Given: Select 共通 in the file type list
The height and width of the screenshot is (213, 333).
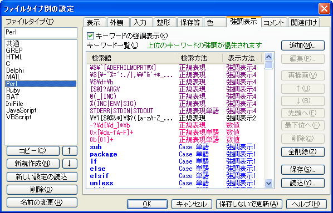Looking at the screenshot, I should 40,44.
